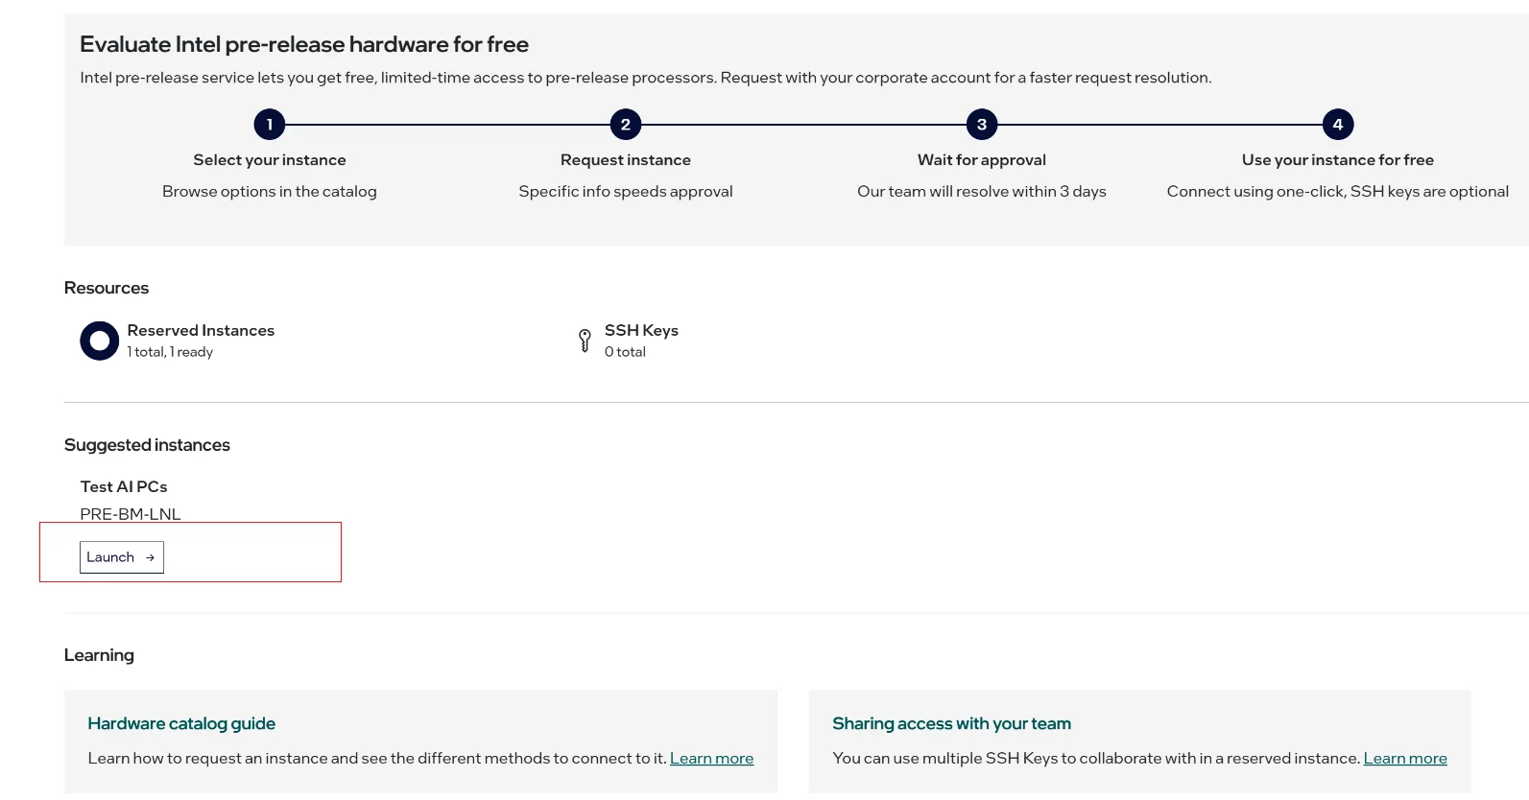The image size is (1529, 800).
Task: Select step 2 circle icon
Action: point(626,125)
